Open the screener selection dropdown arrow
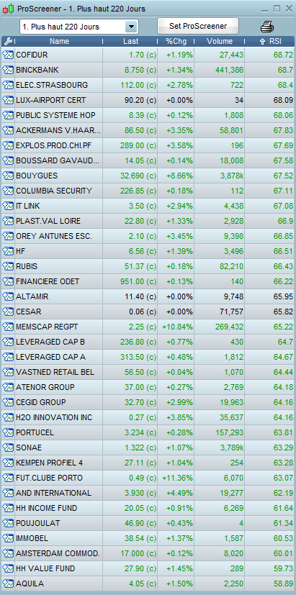Screen dimensions: 296x595 click(x=130, y=27)
